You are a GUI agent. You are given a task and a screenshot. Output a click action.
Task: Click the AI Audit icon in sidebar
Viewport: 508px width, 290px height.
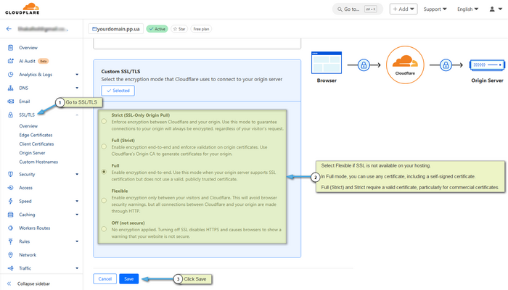point(10,61)
